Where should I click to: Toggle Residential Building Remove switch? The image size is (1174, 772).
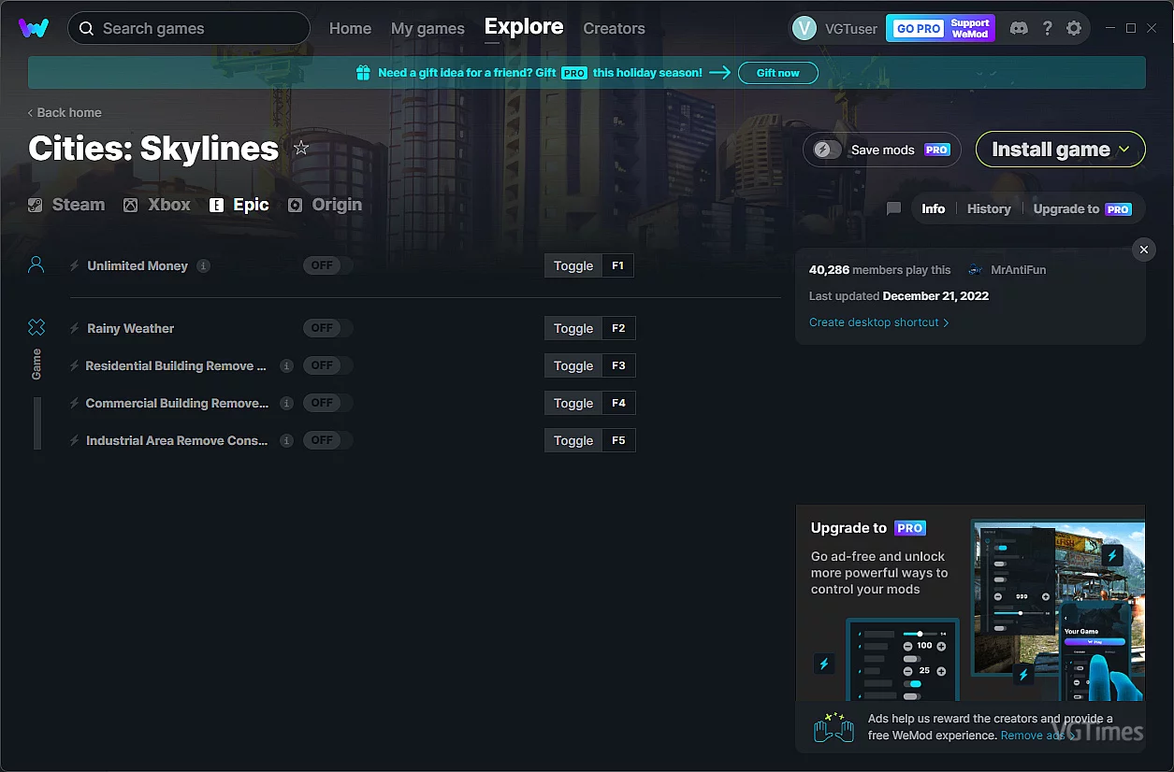click(327, 365)
